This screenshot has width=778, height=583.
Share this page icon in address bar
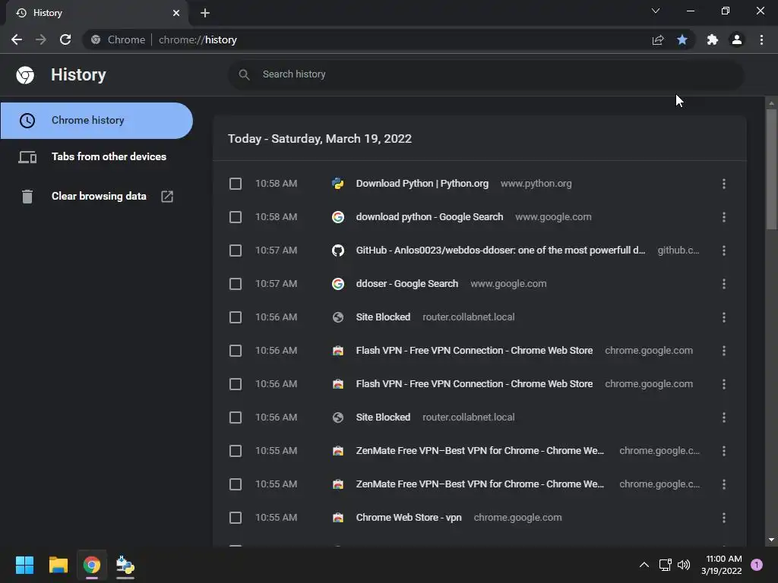(x=658, y=39)
